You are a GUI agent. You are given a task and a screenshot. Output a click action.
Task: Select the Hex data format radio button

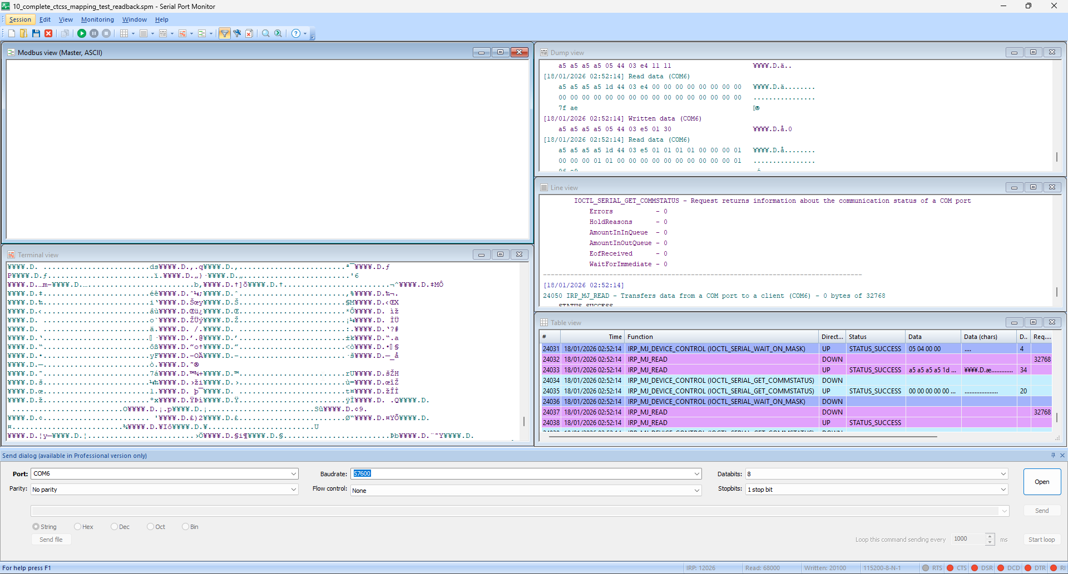coord(78,526)
